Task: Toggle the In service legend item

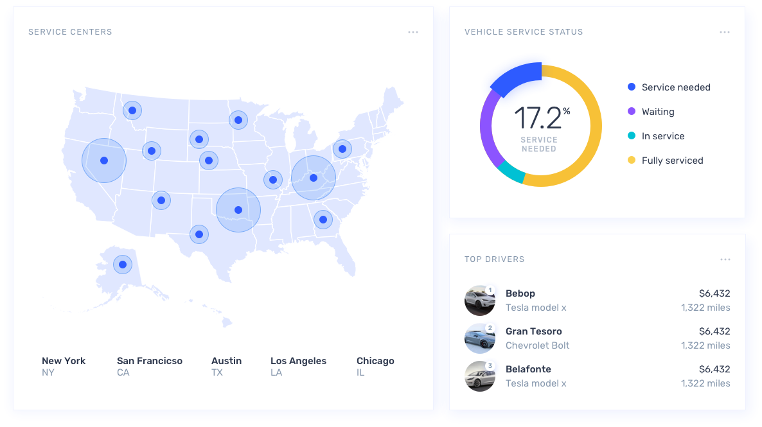Action: 662,136
